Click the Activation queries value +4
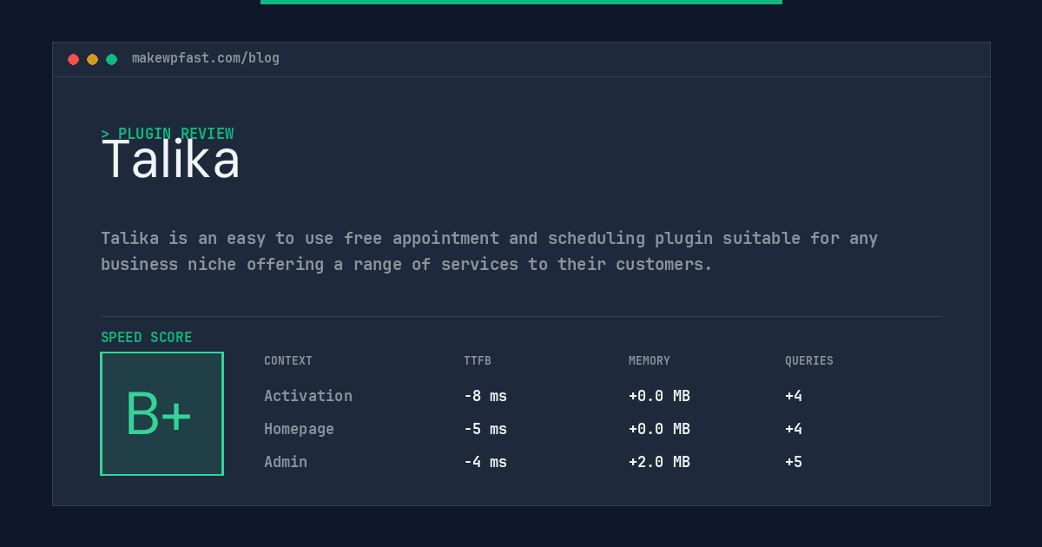1042x547 pixels. (x=794, y=396)
